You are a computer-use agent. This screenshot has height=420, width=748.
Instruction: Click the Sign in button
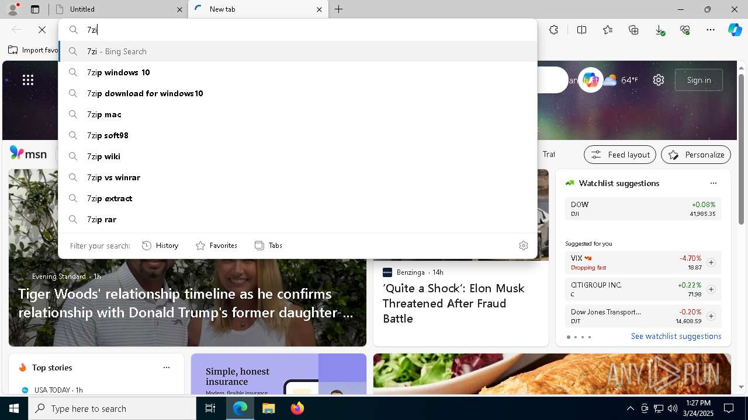pos(699,80)
